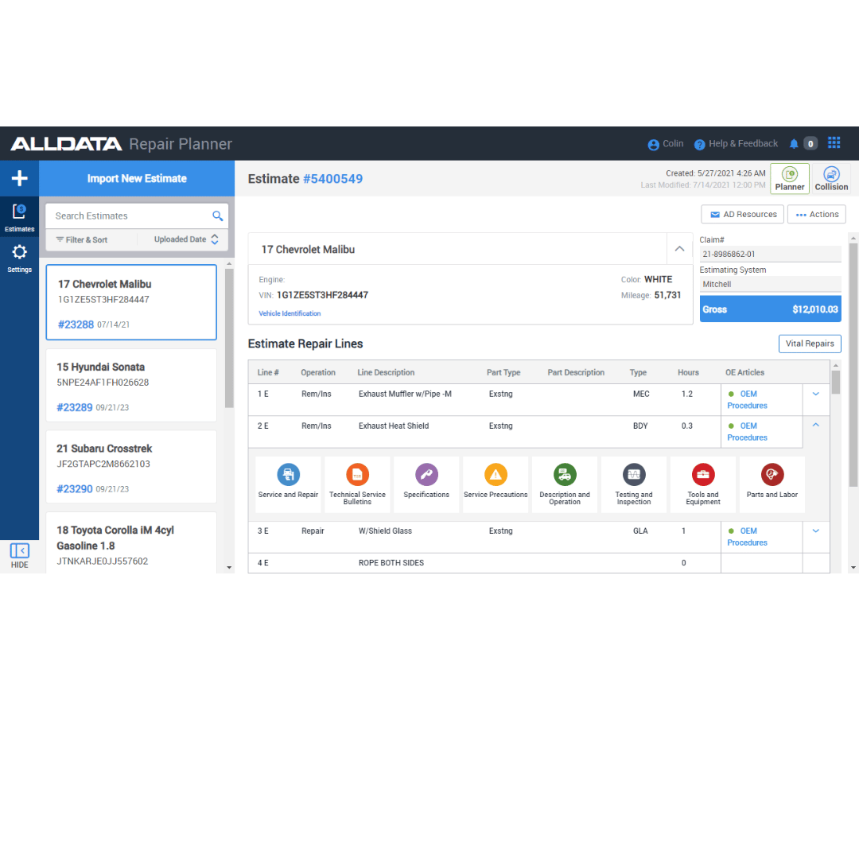The height and width of the screenshot is (859, 859).
Task: Click the ROPE BOTH SIDES line description
Action: (391, 562)
